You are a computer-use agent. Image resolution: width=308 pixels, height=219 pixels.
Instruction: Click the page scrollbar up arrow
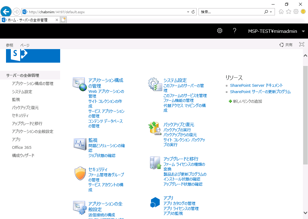point(305,56)
